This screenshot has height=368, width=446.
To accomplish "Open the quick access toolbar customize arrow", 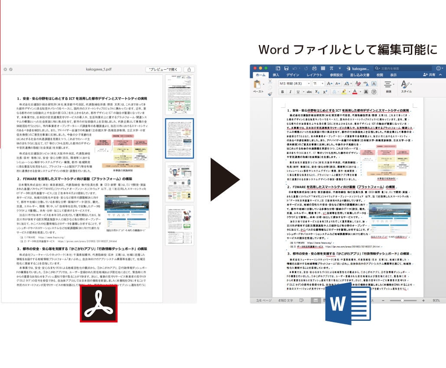I will pos(340,68).
